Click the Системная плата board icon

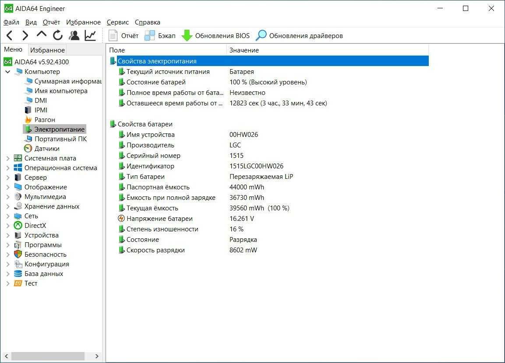pos(18,158)
